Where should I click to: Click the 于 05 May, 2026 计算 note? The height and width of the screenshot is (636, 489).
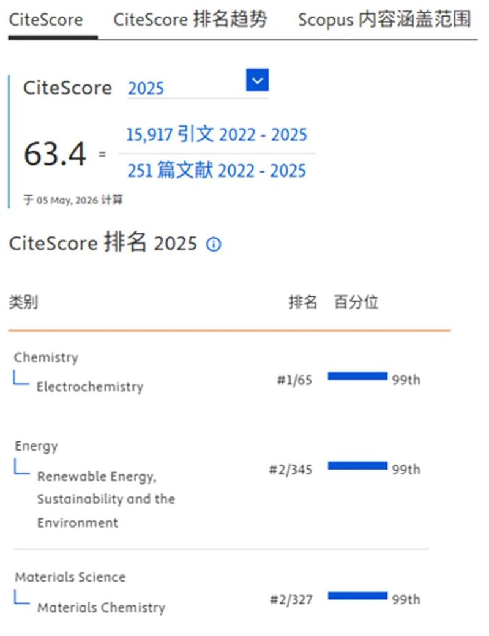point(73,200)
